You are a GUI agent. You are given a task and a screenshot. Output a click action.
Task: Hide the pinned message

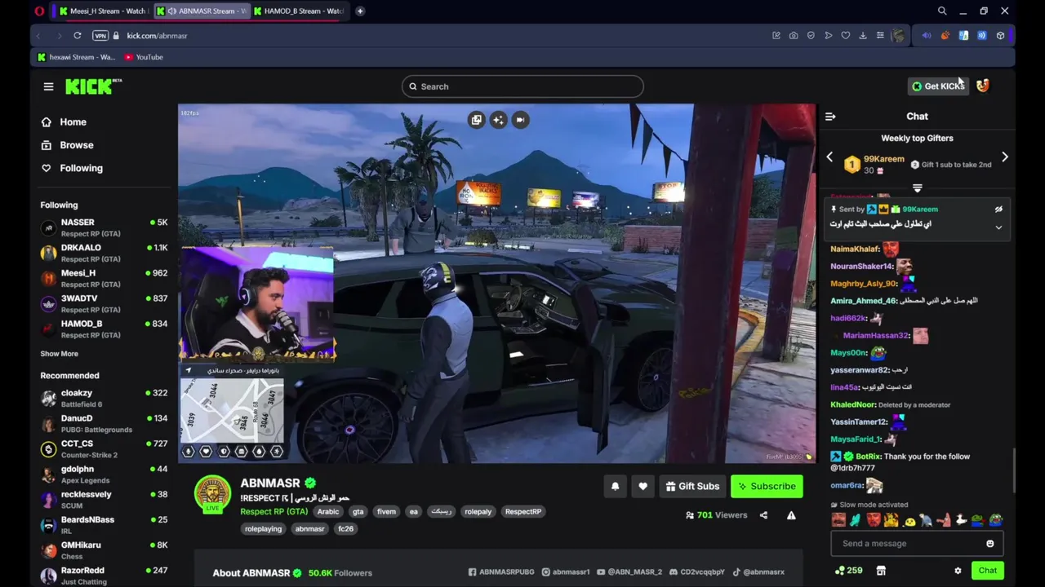998,210
